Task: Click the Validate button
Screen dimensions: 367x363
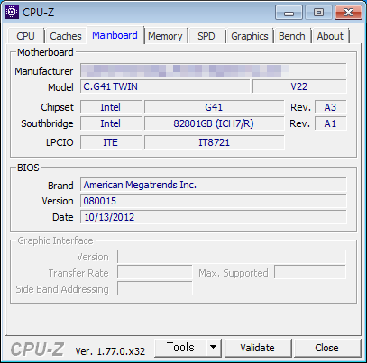Action: coord(258,348)
